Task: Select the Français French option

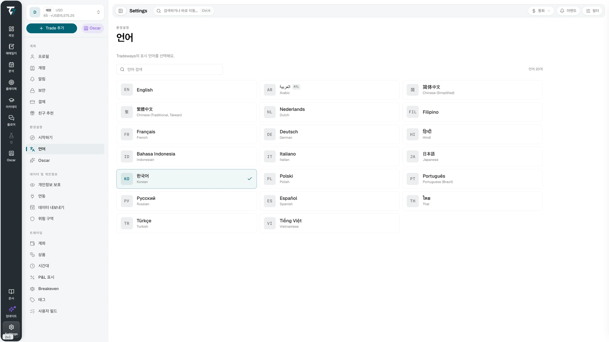Action: (187, 134)
